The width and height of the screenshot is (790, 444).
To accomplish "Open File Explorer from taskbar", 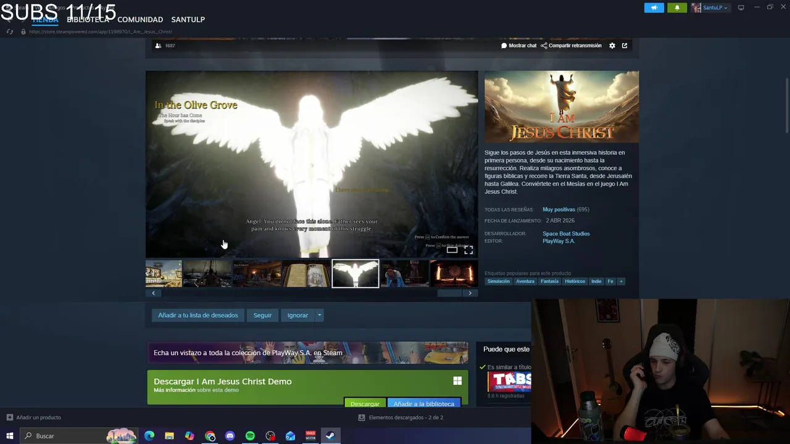I will tap(169, 436).
